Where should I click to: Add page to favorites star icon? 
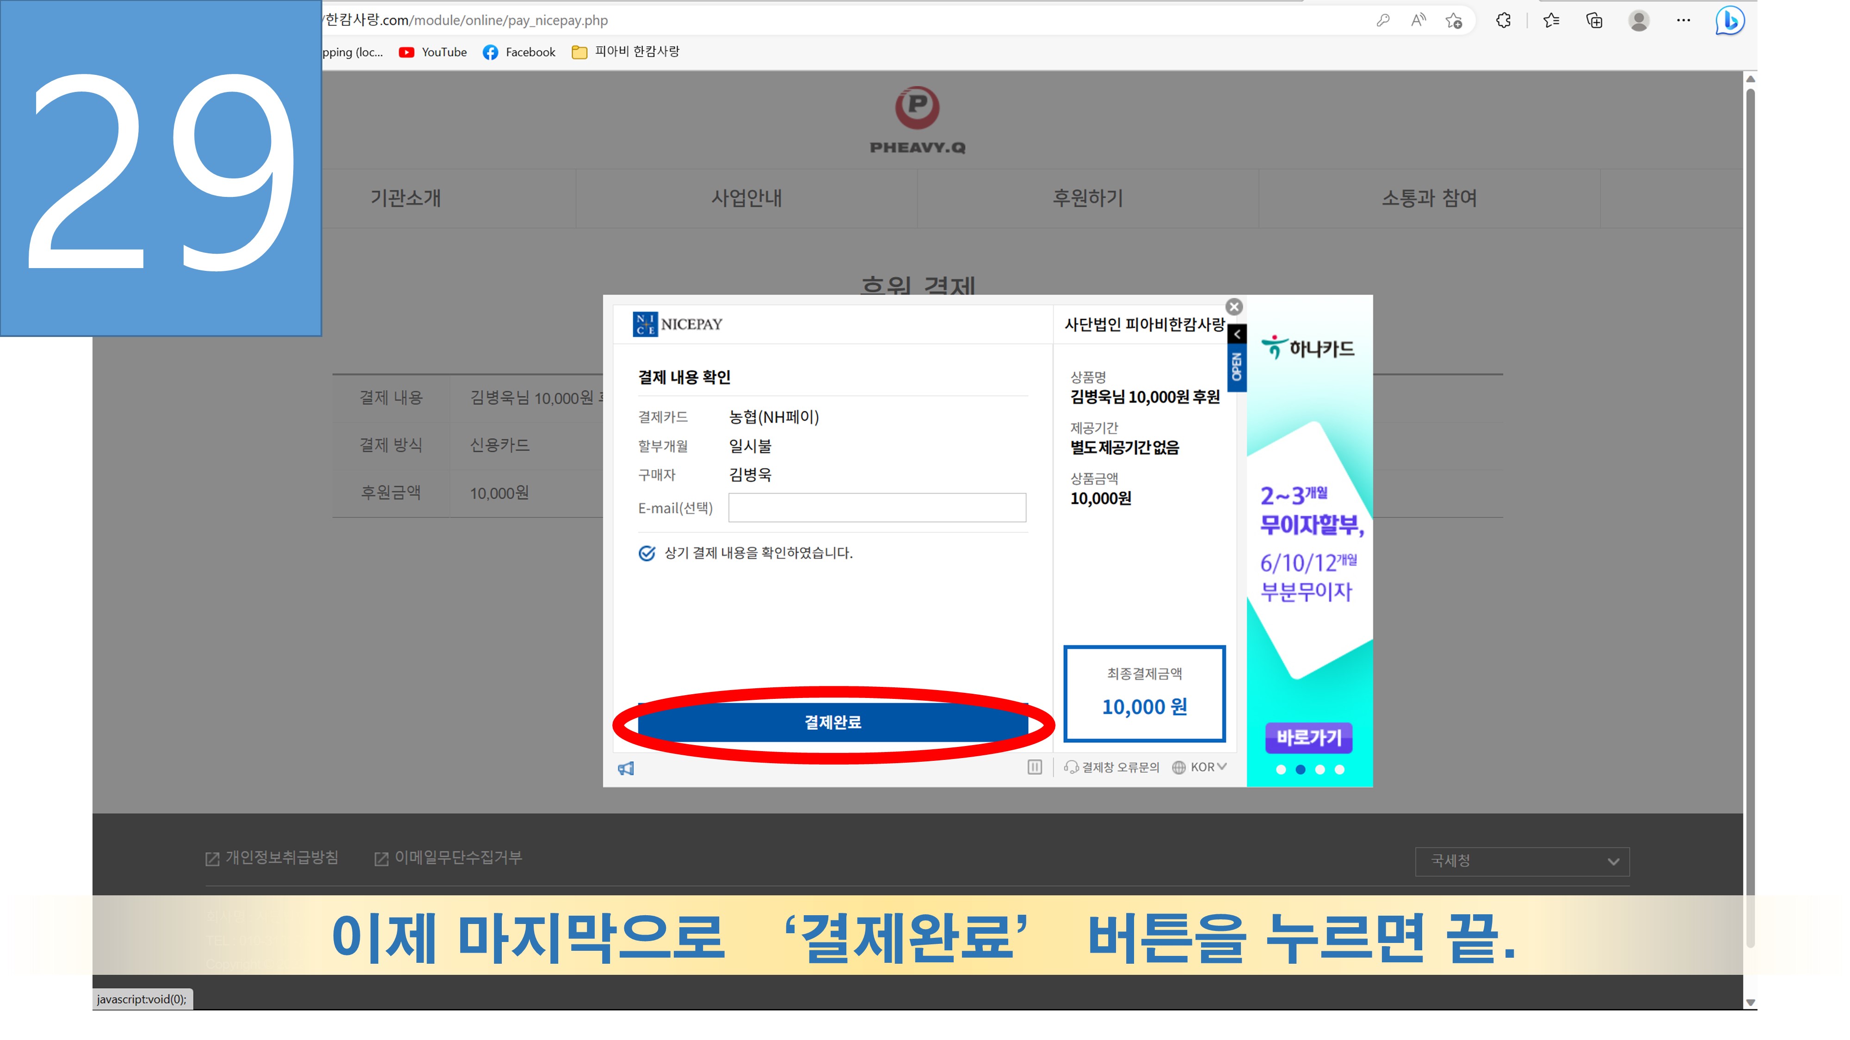(1454, 21)
